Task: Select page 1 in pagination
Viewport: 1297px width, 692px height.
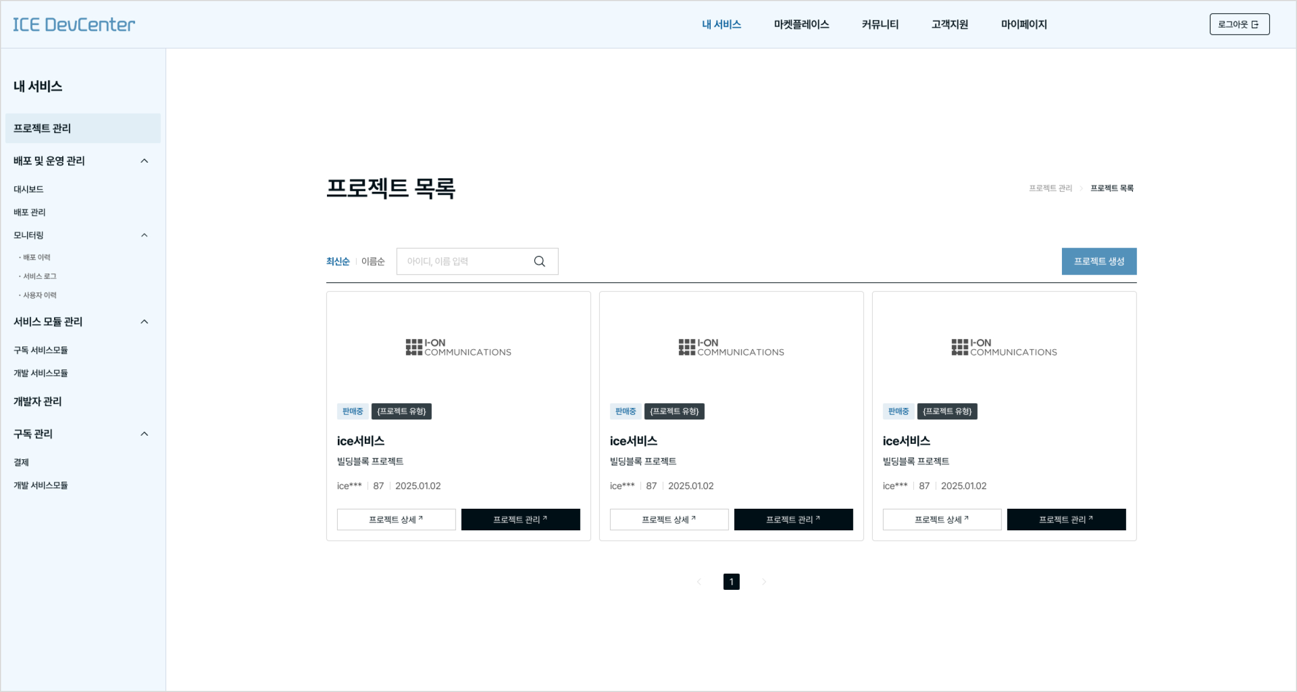Action: pos(731,581)
